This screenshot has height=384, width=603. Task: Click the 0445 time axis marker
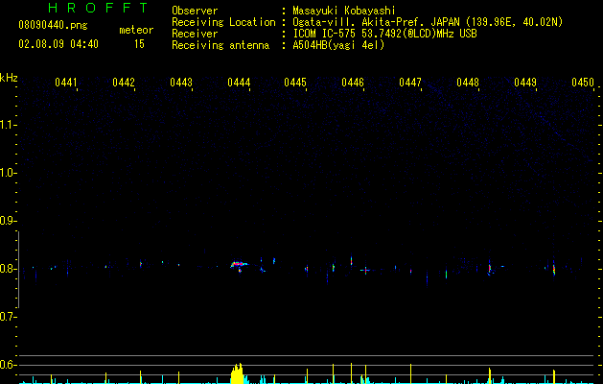[x=295, y=83]
